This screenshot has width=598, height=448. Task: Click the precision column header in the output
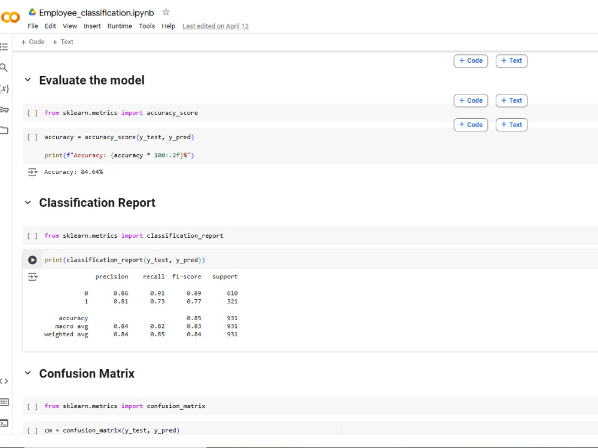click(x=112, y=277)
